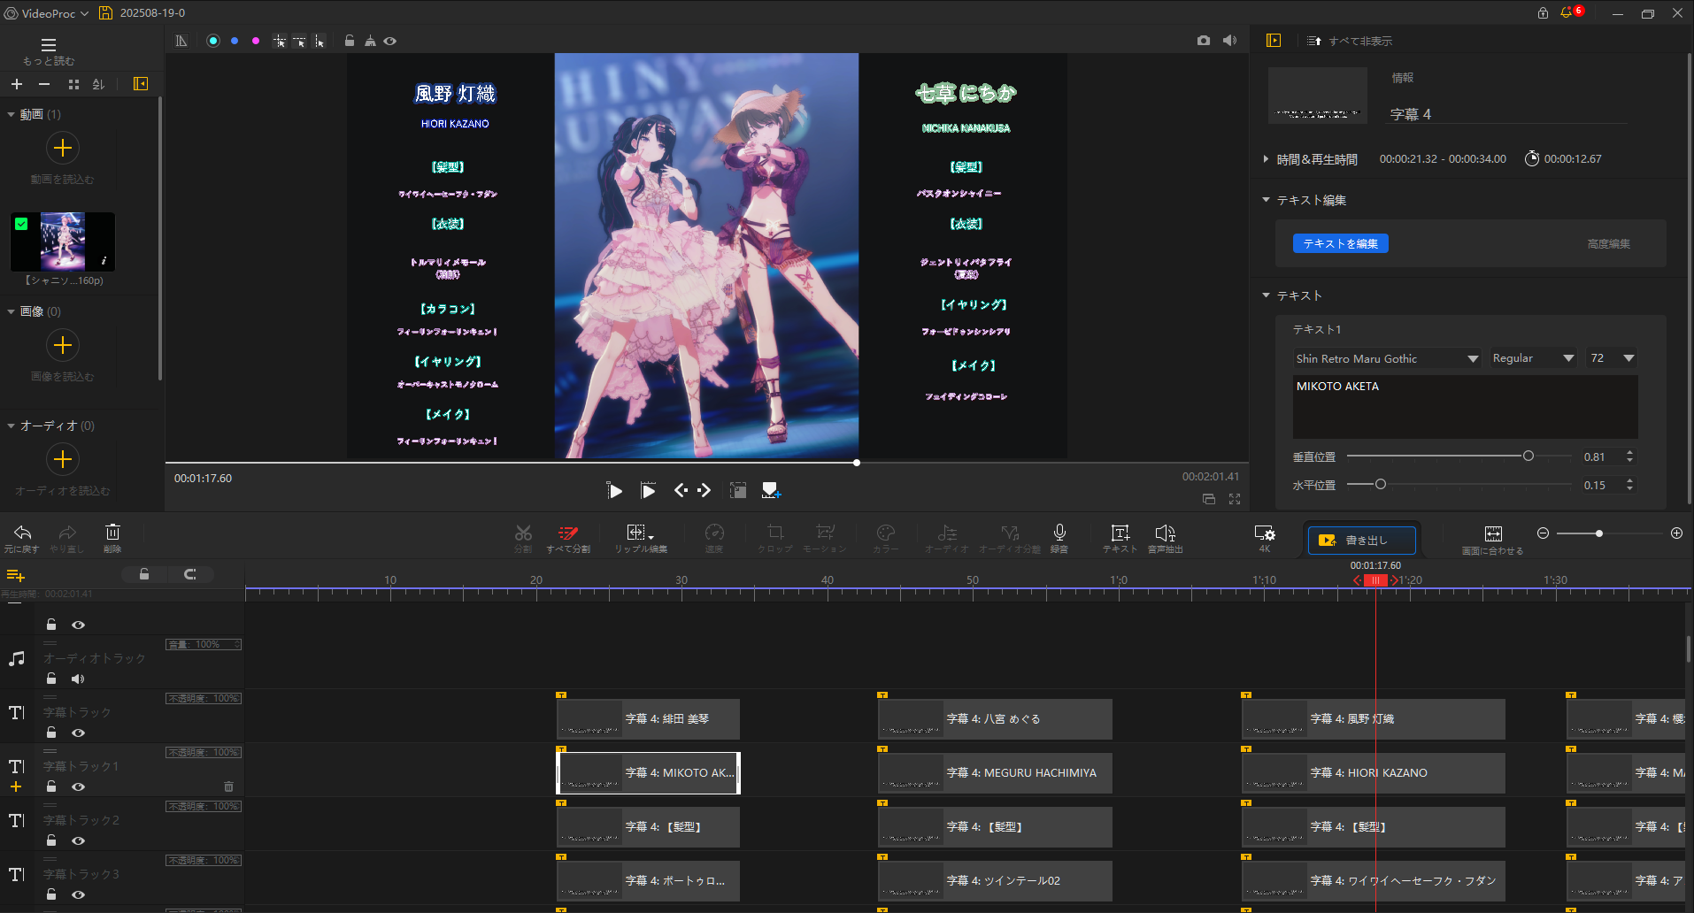Toggle visibility of 字幕トラック

click(79, 733)
